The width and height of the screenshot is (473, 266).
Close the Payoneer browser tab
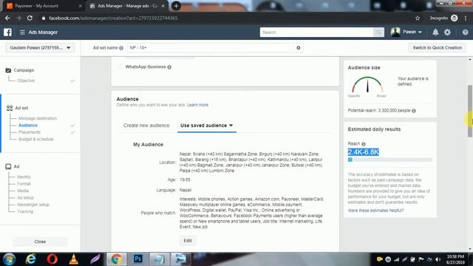(x=81, y=6)
